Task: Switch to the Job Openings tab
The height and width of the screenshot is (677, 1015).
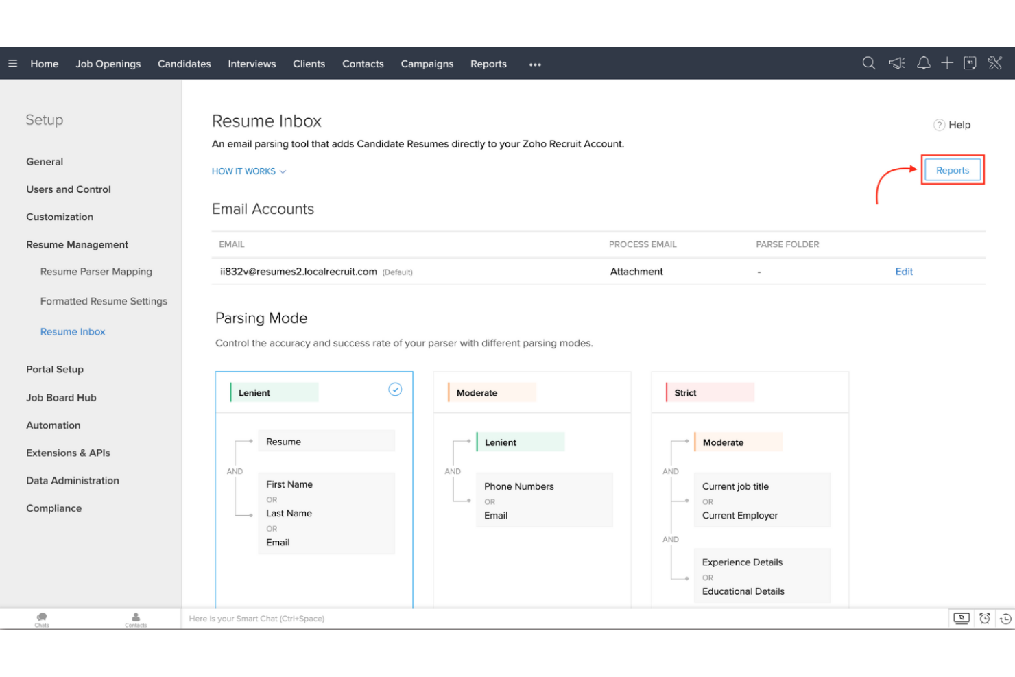Action: click(x=108, y=63)
